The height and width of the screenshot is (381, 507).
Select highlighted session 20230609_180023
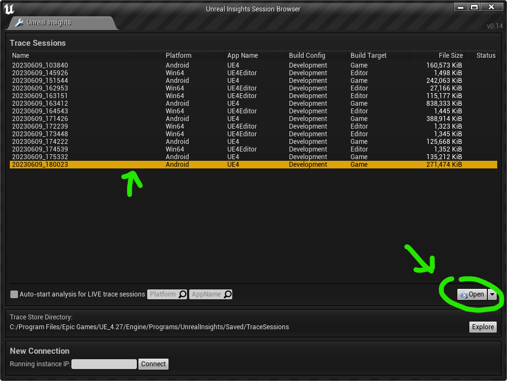[253, 165]
